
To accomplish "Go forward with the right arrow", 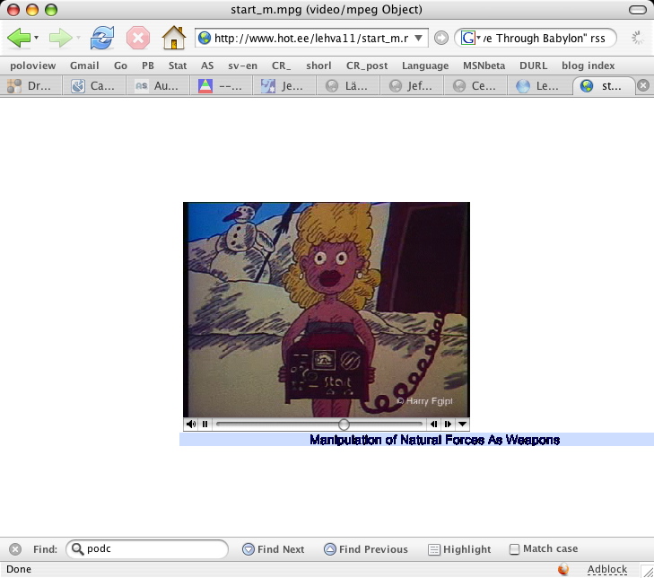I will pyautogui.click(x=60, y=38).
